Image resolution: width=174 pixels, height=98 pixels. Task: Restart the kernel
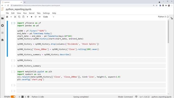pos(36,17)
